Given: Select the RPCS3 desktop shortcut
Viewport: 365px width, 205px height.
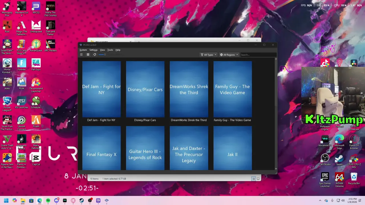Looking at the screenshot, I should 36,8.
